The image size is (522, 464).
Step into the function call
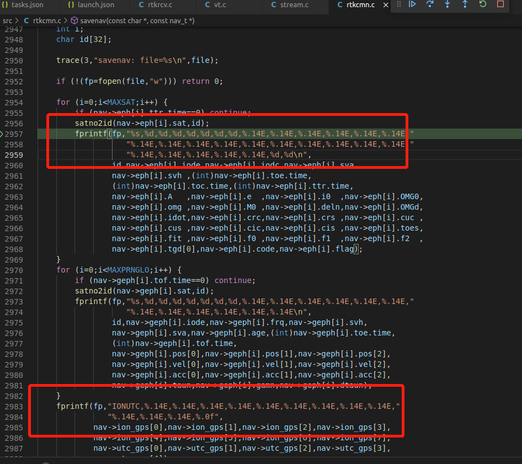(x=447, y=4)
